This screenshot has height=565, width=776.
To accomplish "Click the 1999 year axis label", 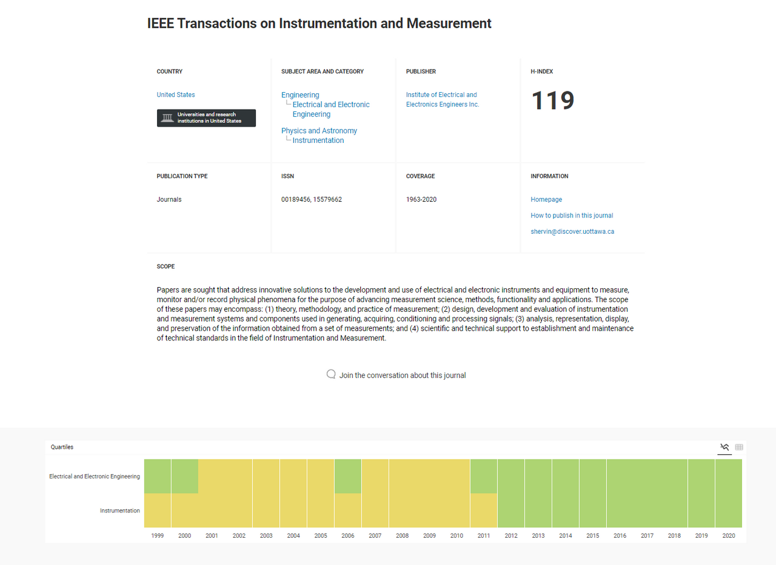I will coord(158,536).
